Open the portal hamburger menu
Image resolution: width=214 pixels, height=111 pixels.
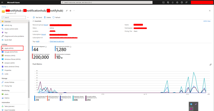2,3
